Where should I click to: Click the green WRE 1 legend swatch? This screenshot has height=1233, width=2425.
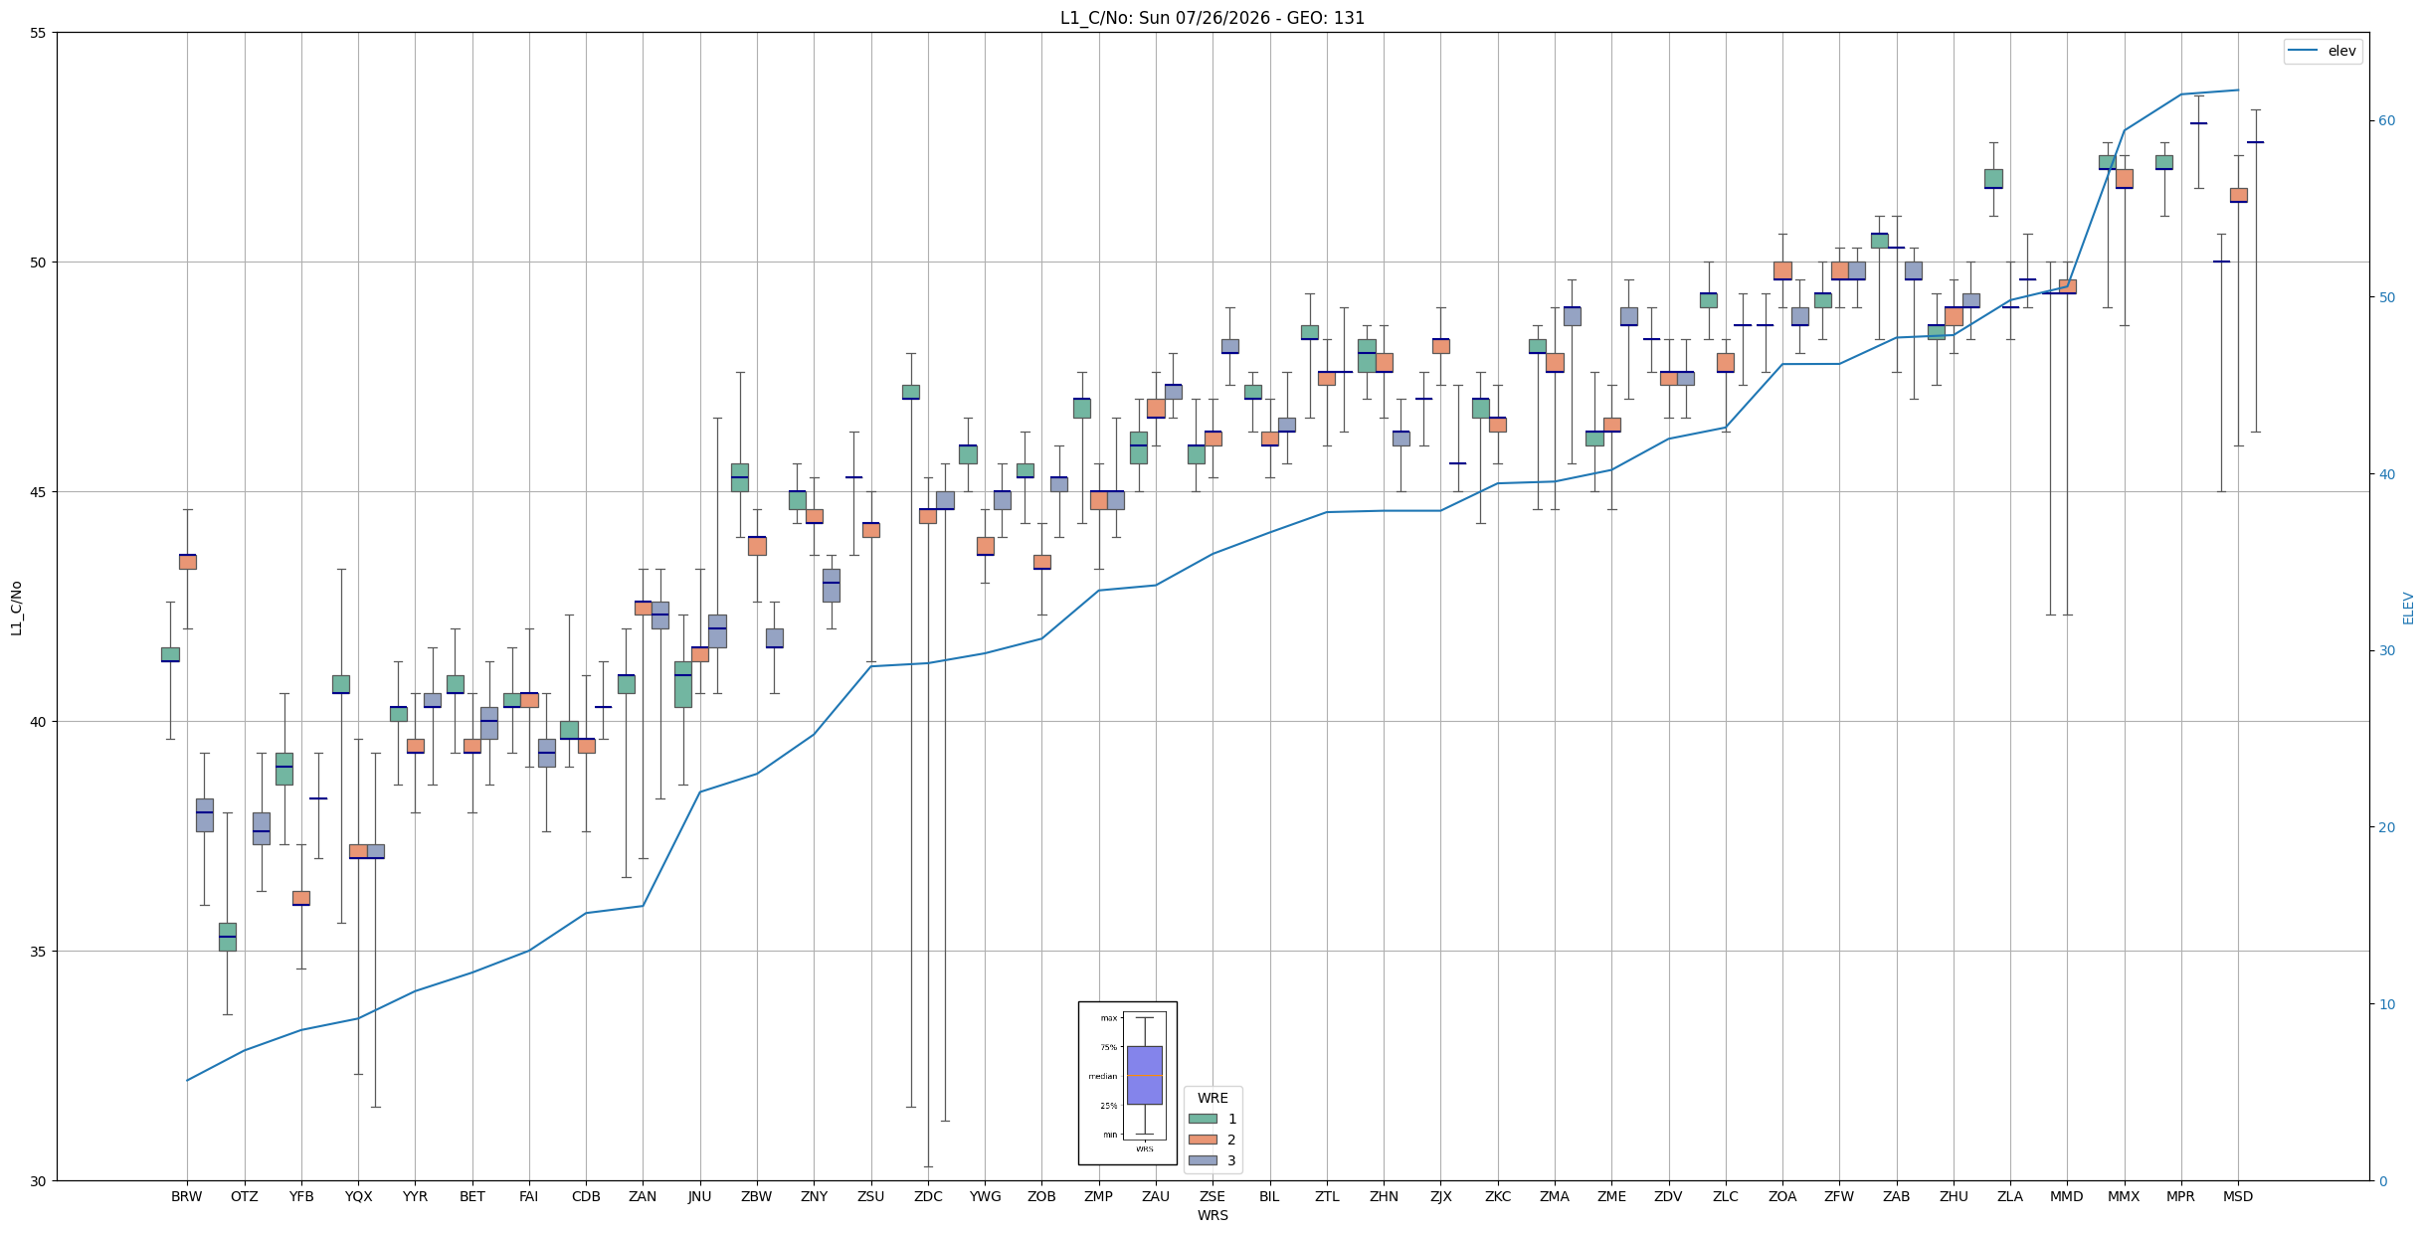coord(1202,1119)
